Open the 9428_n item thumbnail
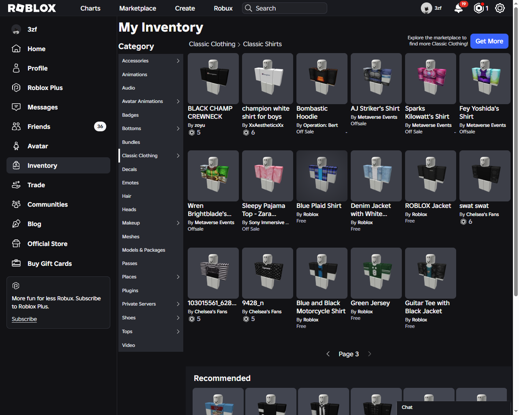 (x=268, y=273)
